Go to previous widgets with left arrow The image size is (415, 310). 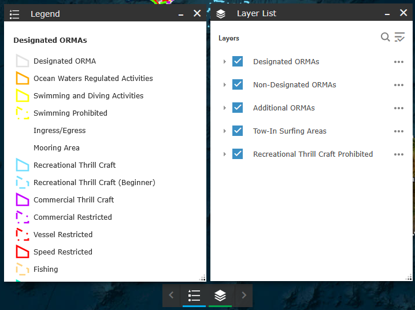point(171,296)
